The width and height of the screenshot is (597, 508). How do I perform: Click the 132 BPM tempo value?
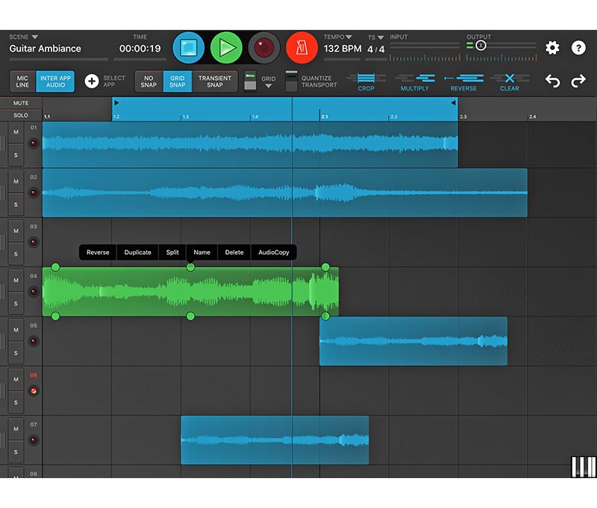(343, 49)
